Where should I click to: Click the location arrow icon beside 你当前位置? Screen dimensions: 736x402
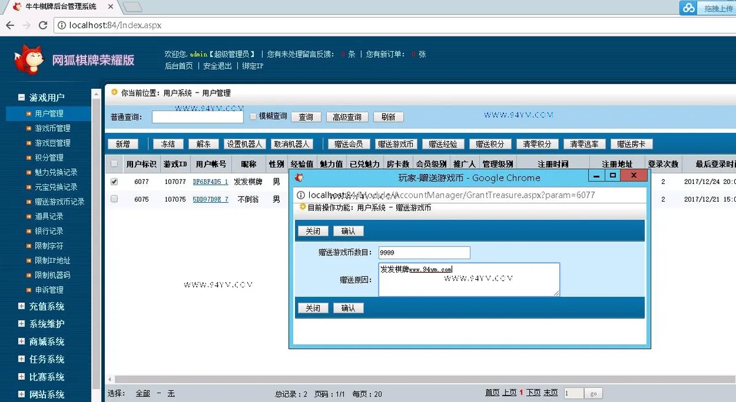(114, 93)
